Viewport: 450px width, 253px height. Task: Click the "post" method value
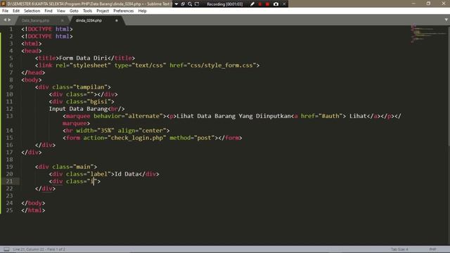click(204, 138)
